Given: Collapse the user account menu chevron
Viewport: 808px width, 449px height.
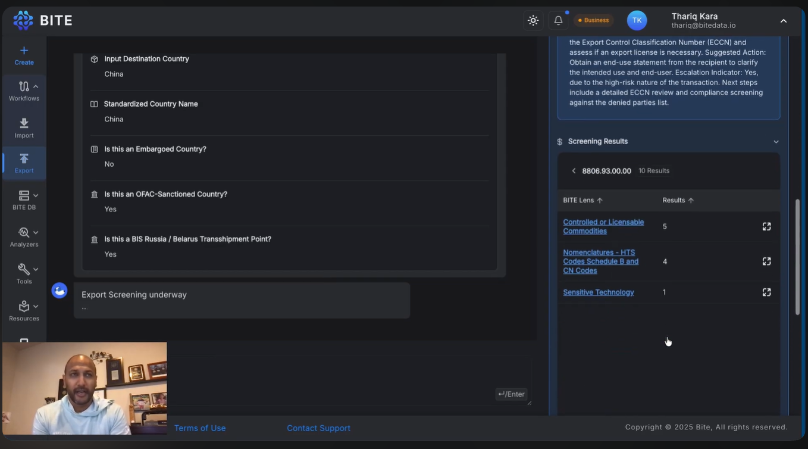Looking at the screenshot, I should pyautogui.click(x=784, y=21).
